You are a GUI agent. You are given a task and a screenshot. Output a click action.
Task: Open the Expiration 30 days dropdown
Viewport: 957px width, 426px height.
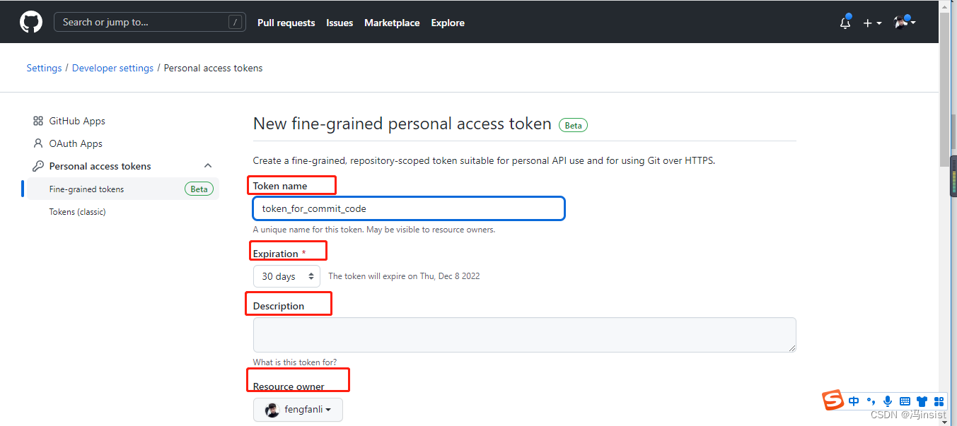tap(286, 276)
